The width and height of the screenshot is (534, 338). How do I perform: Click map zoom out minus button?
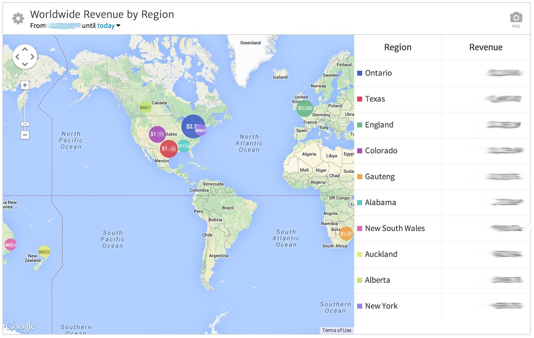(25, 134)
